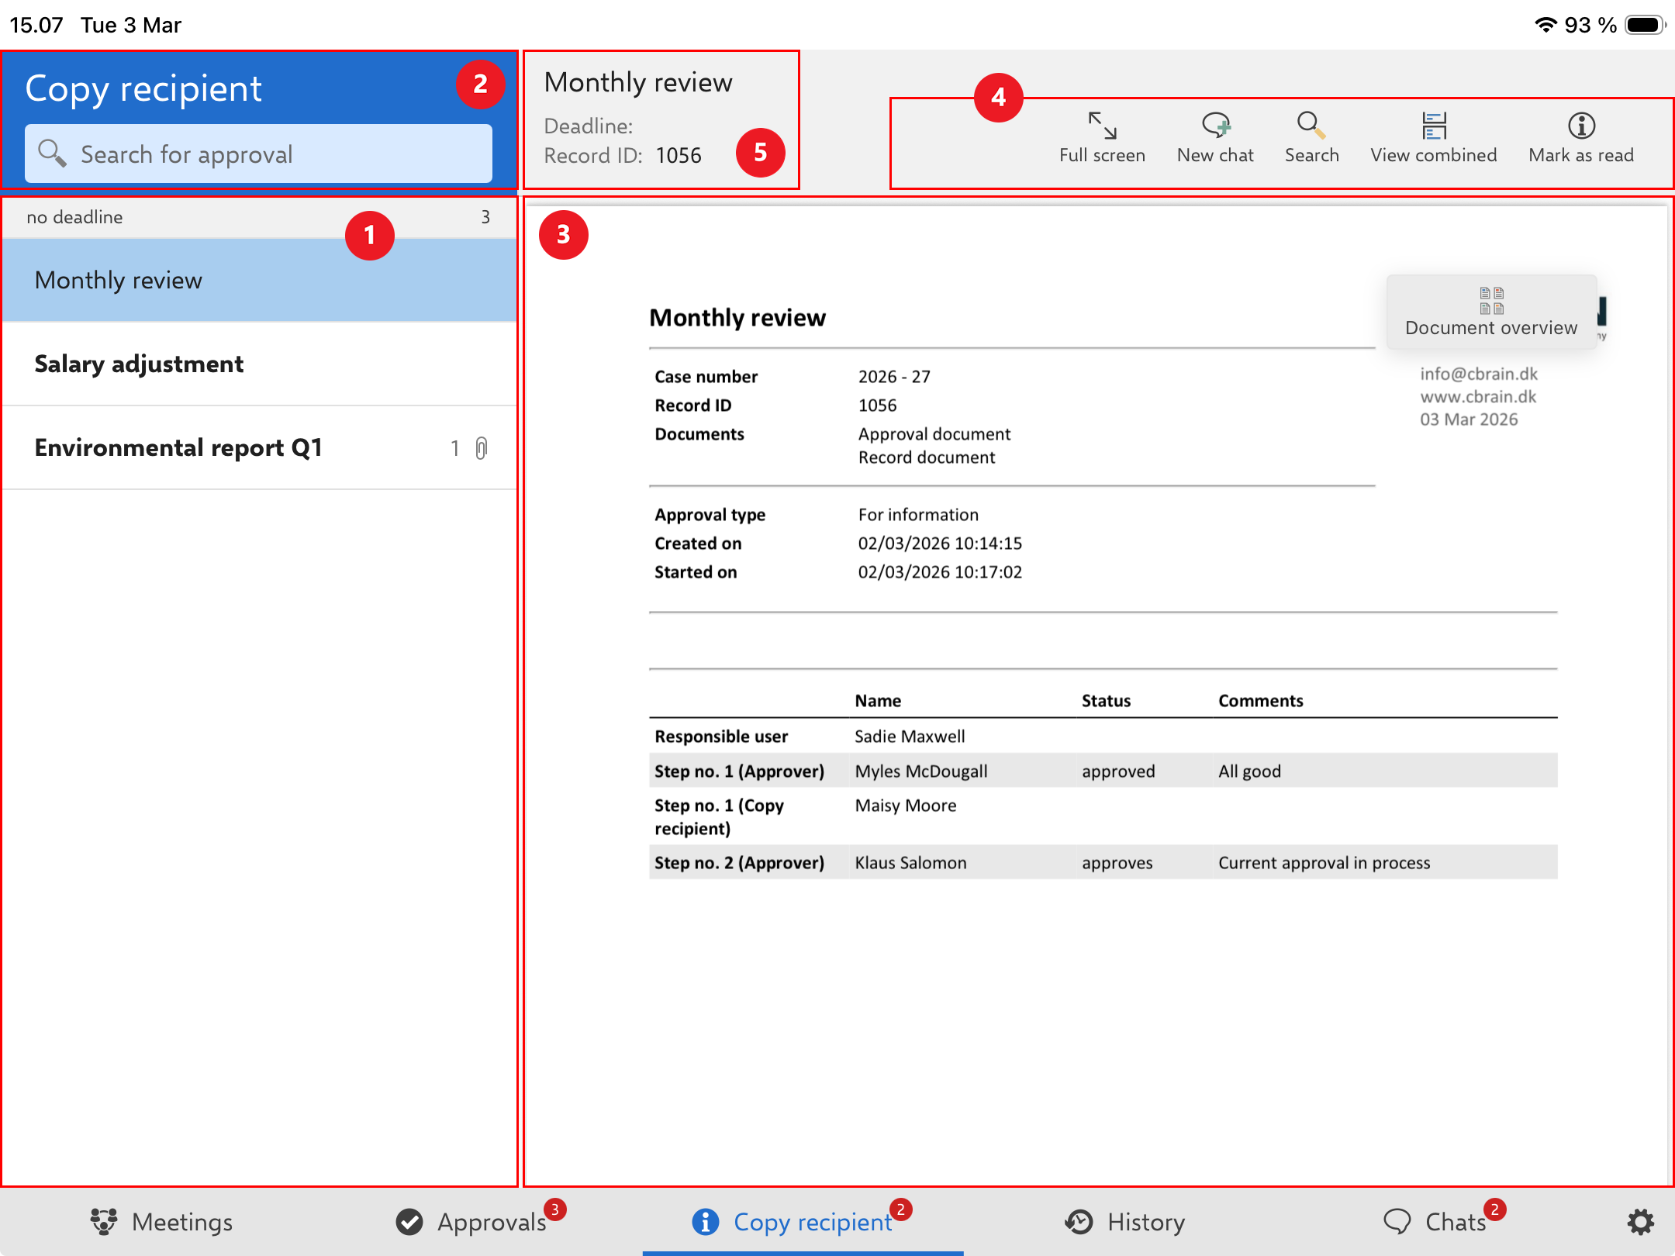Click the Record ID 1056 in the header

679,156
